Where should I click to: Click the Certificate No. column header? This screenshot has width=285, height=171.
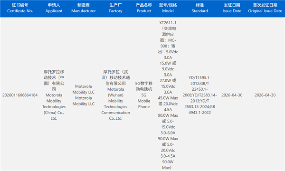click(20, 8)
